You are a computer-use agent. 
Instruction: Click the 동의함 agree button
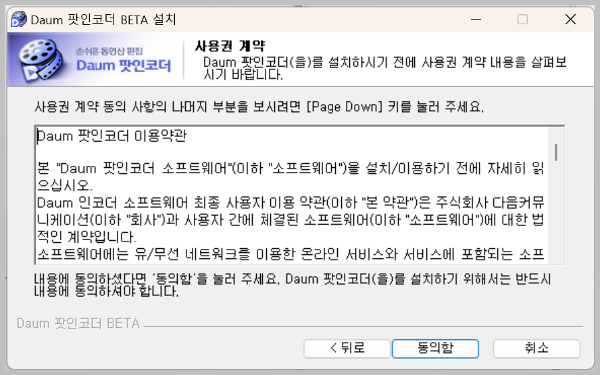point(435,348)
